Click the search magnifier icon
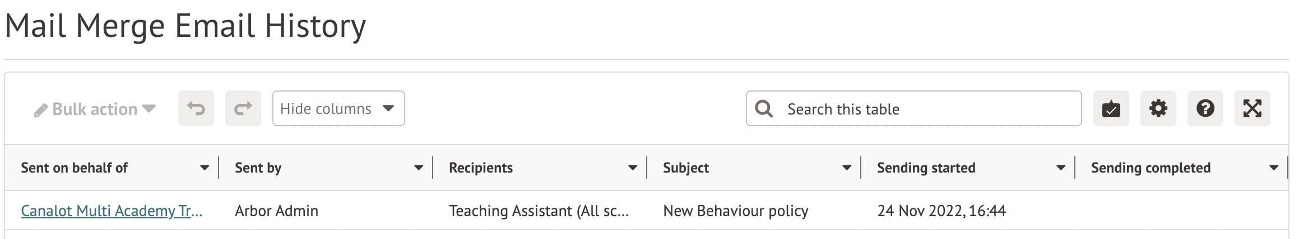 pos(764,108)
